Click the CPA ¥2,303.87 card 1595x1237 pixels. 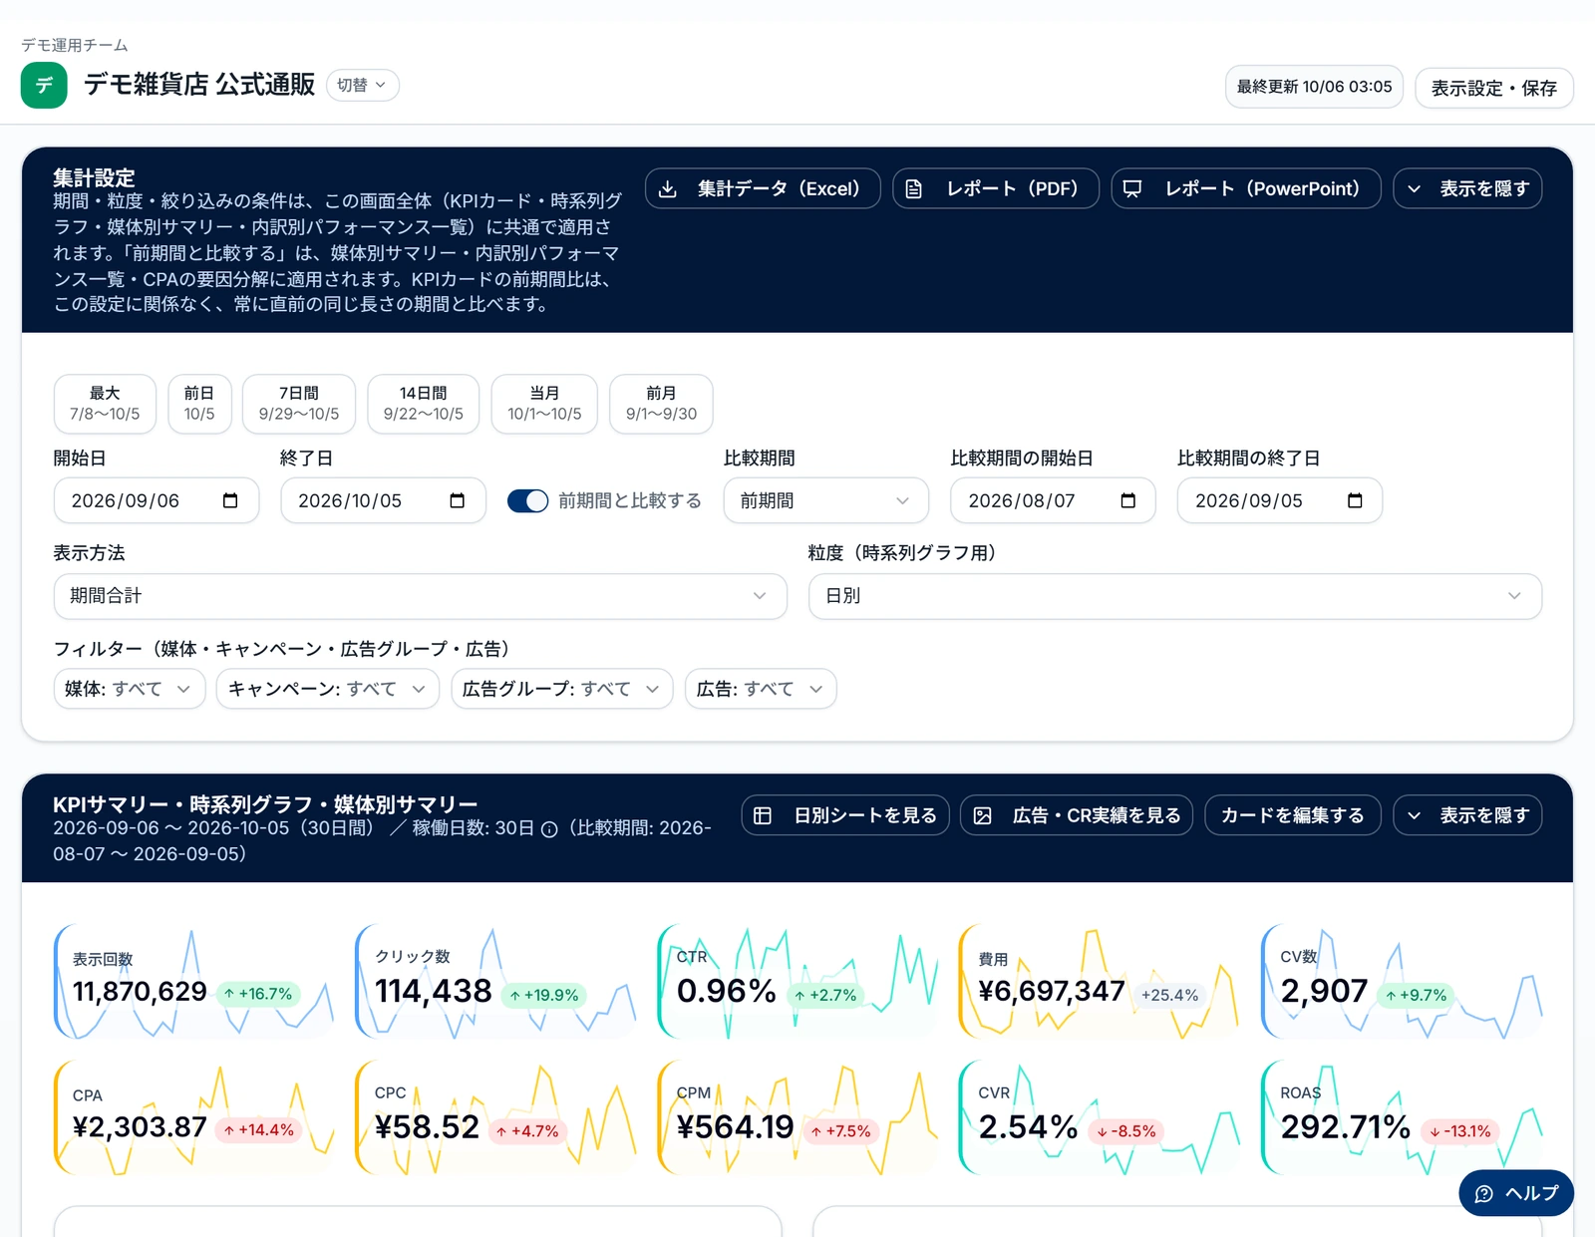(194, 1117)
